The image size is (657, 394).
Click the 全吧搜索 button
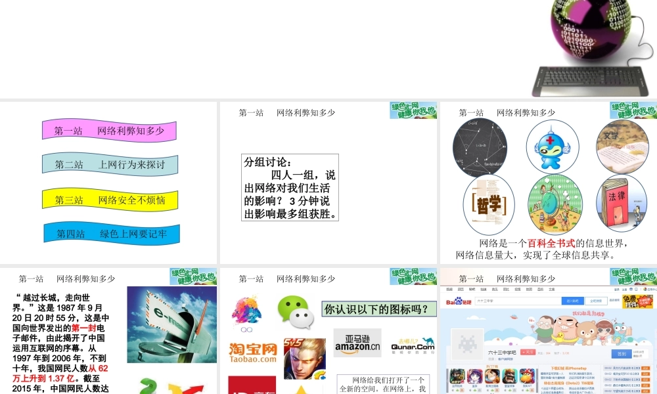596,301
